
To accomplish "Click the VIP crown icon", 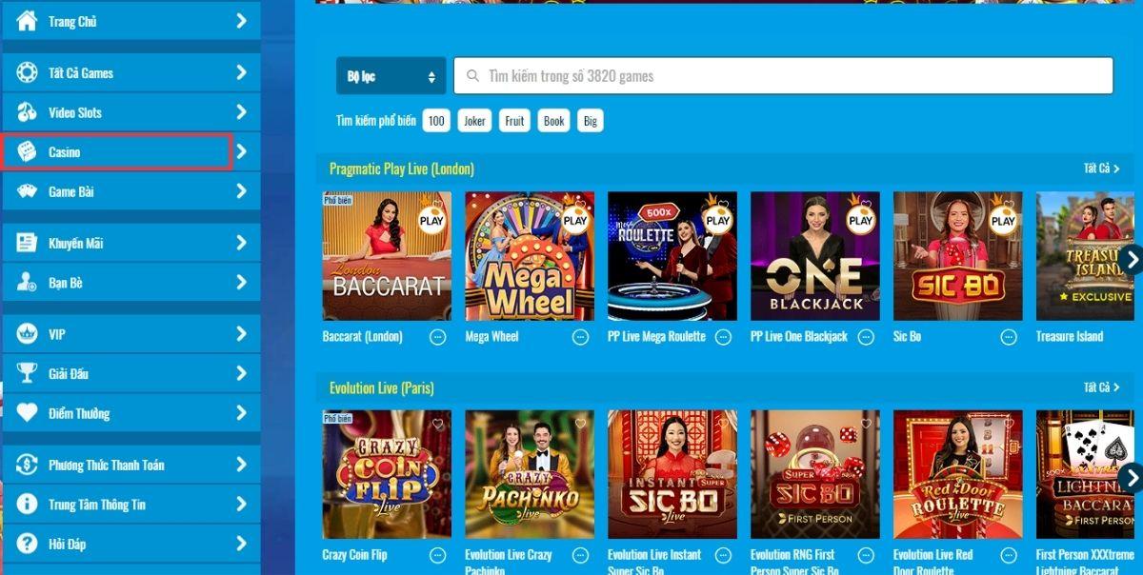I will pos(27,334).
